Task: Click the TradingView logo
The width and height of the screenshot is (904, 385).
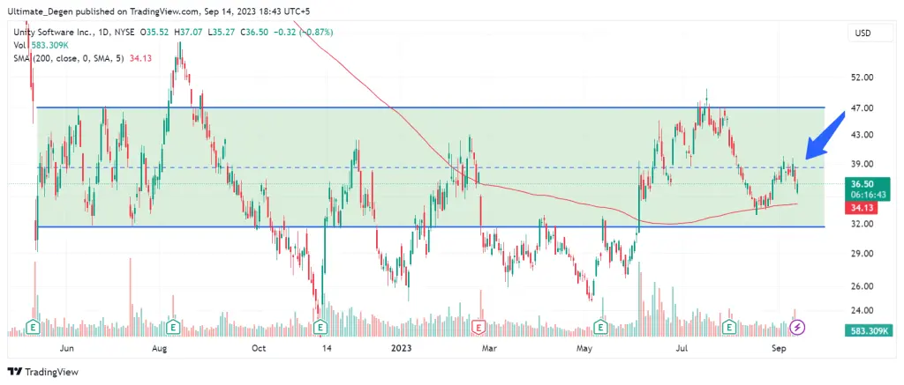Action: tap(42, 372)
